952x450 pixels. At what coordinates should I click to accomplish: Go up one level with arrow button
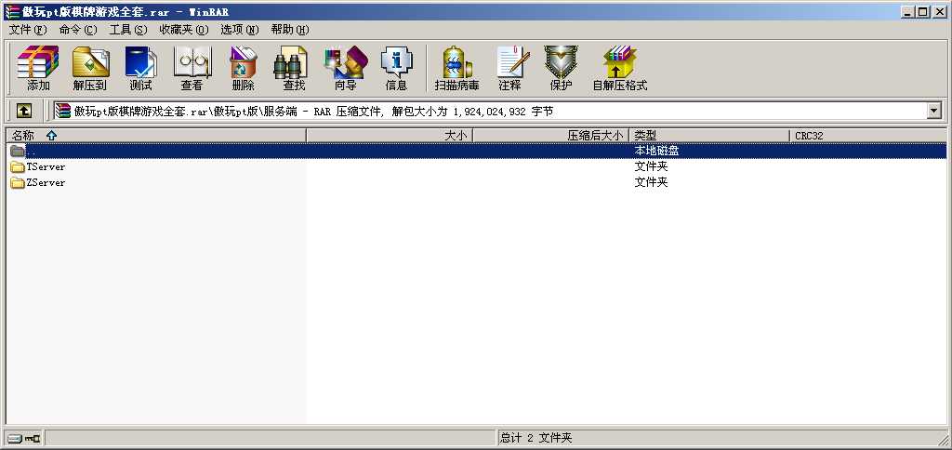click(23, 111)
